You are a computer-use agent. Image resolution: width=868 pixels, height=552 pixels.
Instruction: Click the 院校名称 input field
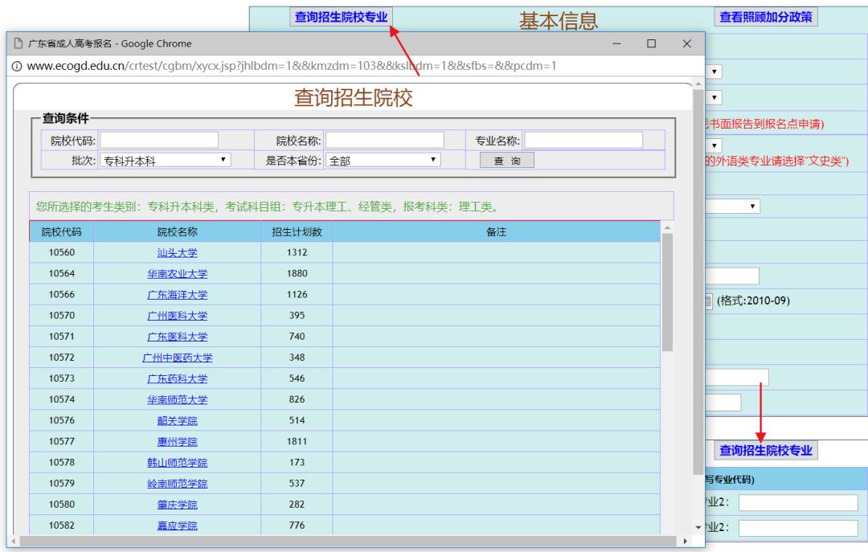[385, 140]
